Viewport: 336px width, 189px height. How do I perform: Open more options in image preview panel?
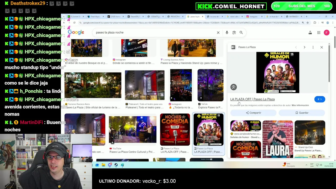[313, 47]
